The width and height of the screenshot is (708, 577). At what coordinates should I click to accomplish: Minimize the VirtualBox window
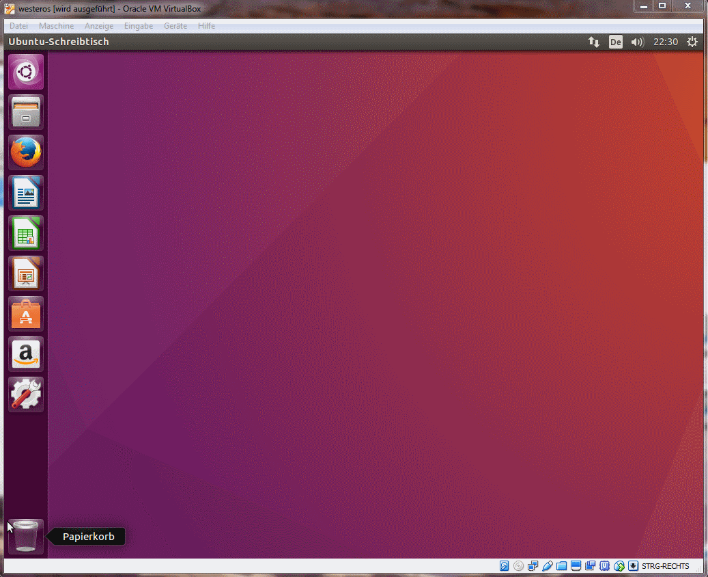tap(644, 6)
